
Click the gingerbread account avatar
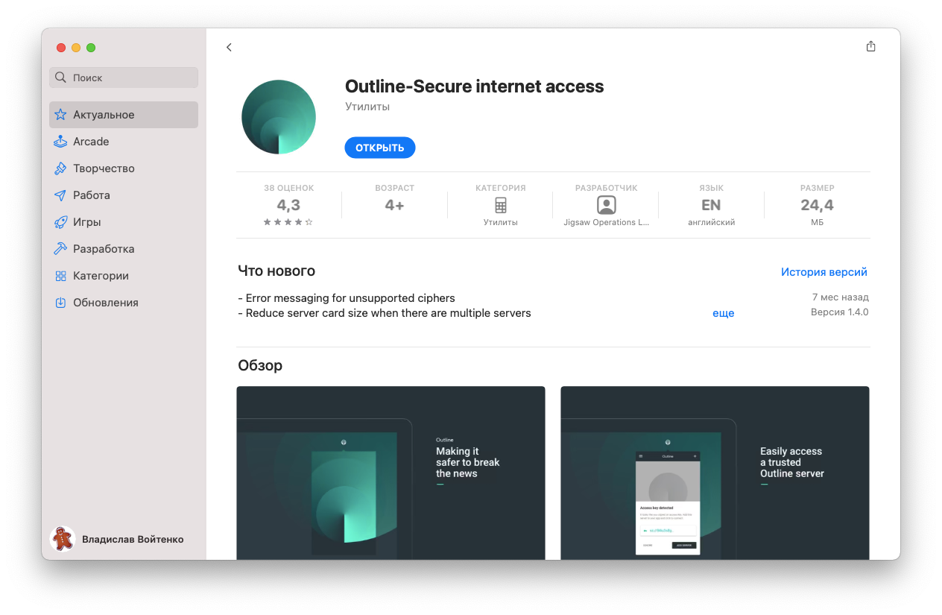63,539
